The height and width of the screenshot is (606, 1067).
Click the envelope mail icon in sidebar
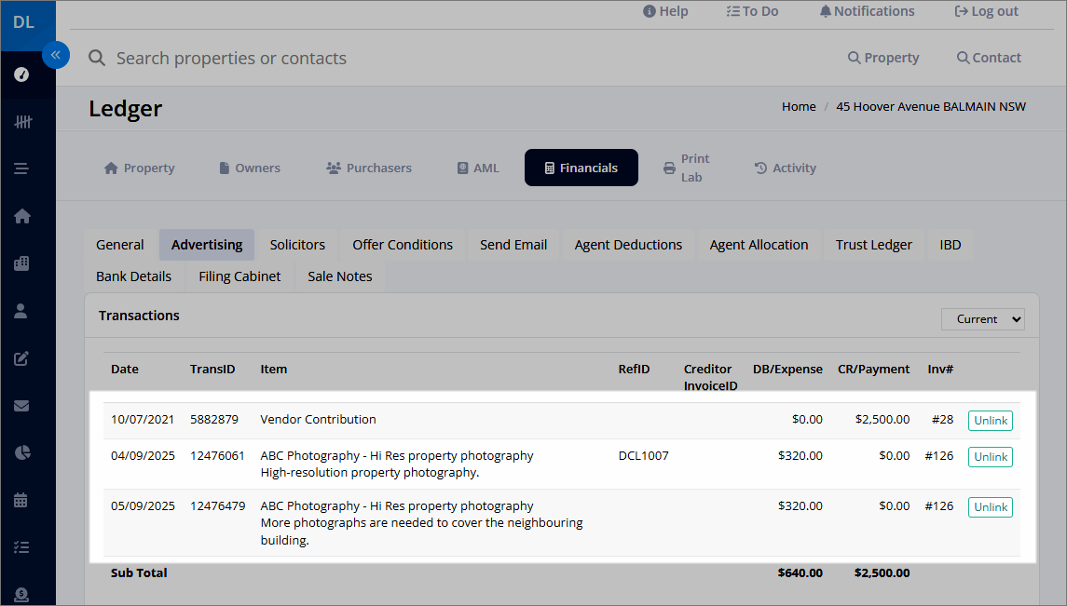[21, 406]
